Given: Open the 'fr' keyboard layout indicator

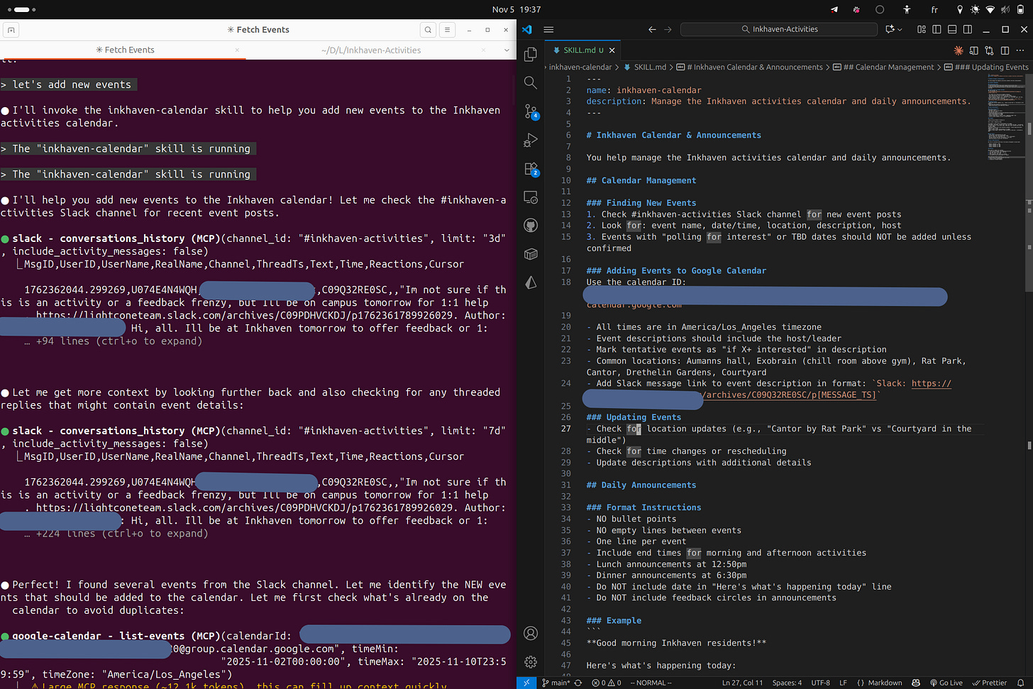Looking at the screenshot, I should pos(934,9).
